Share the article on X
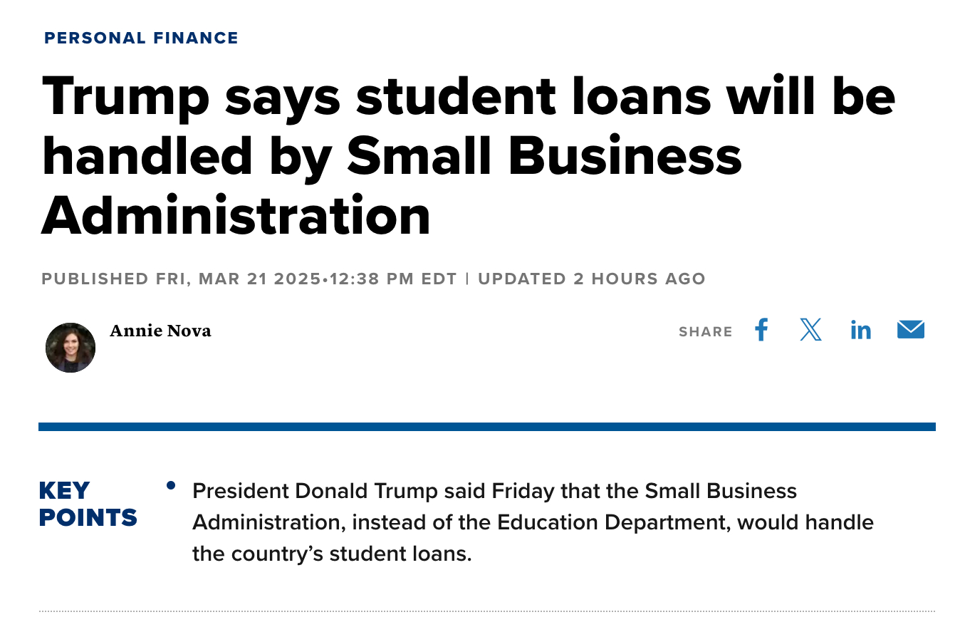Viewport: 960px width, 637px height. (x=810, y=330)
